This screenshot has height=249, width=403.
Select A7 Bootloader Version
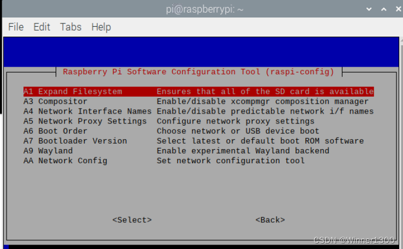point(199,141)
